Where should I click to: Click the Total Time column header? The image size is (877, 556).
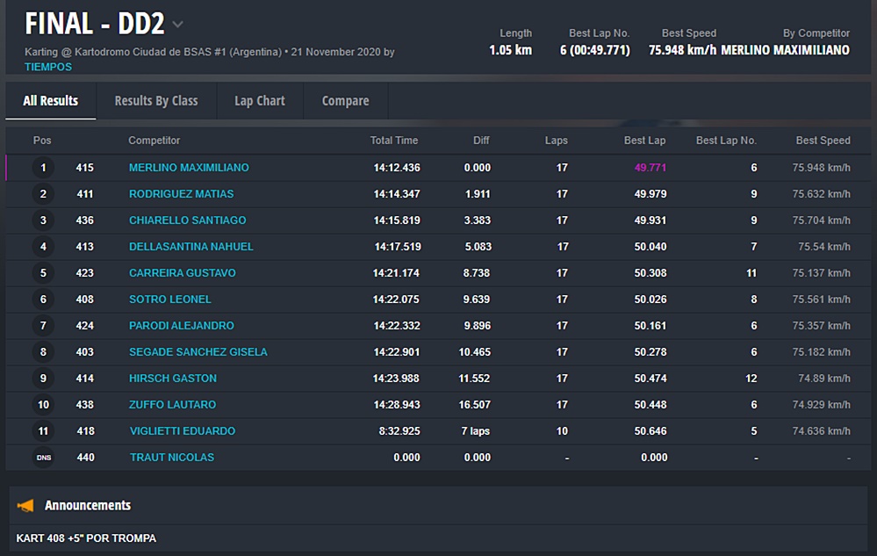tap(393, 141)
